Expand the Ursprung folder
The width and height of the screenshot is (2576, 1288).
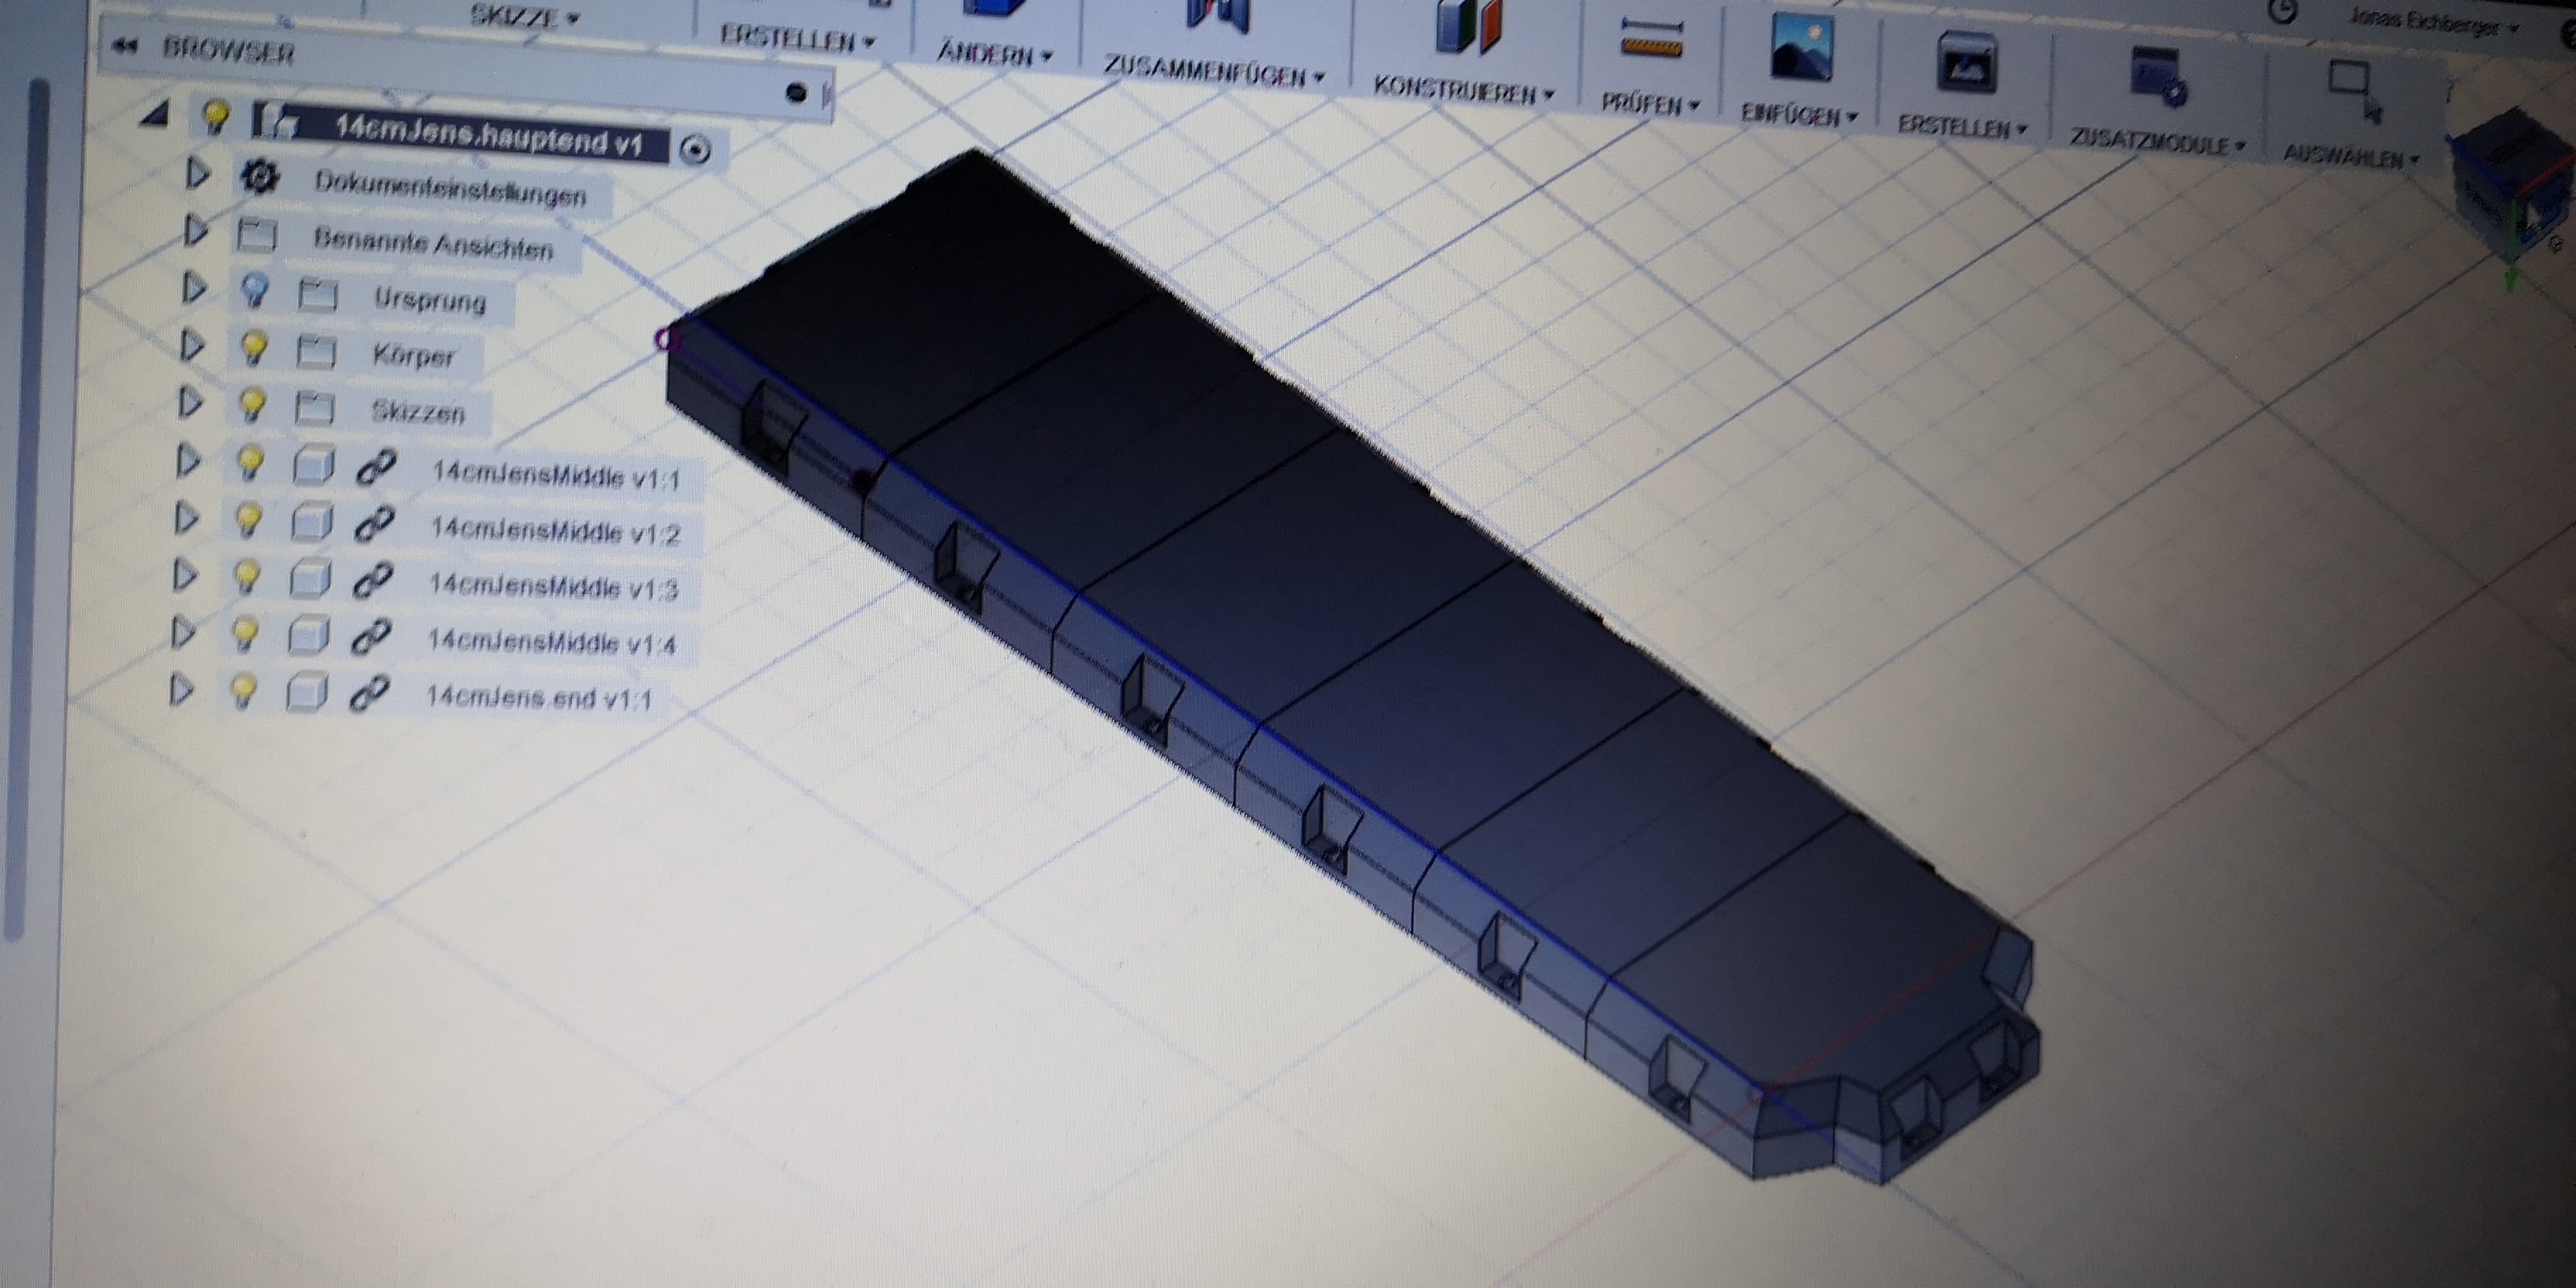tap(194, 289)
